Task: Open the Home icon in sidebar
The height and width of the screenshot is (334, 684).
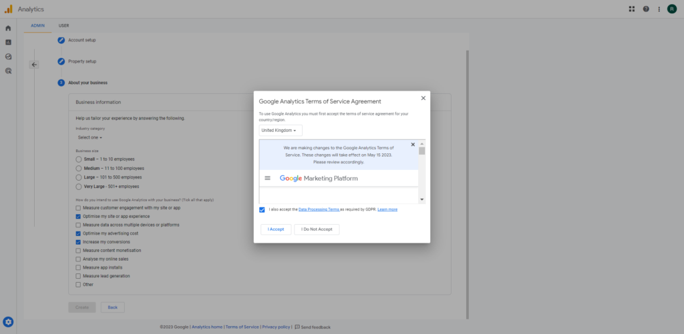Action: (8, 28)
